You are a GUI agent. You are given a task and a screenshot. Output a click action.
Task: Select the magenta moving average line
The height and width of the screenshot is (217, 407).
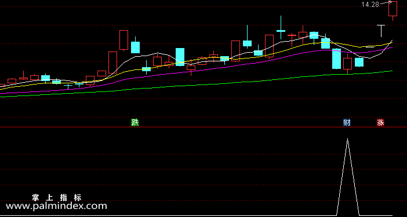tap(208, 69)
